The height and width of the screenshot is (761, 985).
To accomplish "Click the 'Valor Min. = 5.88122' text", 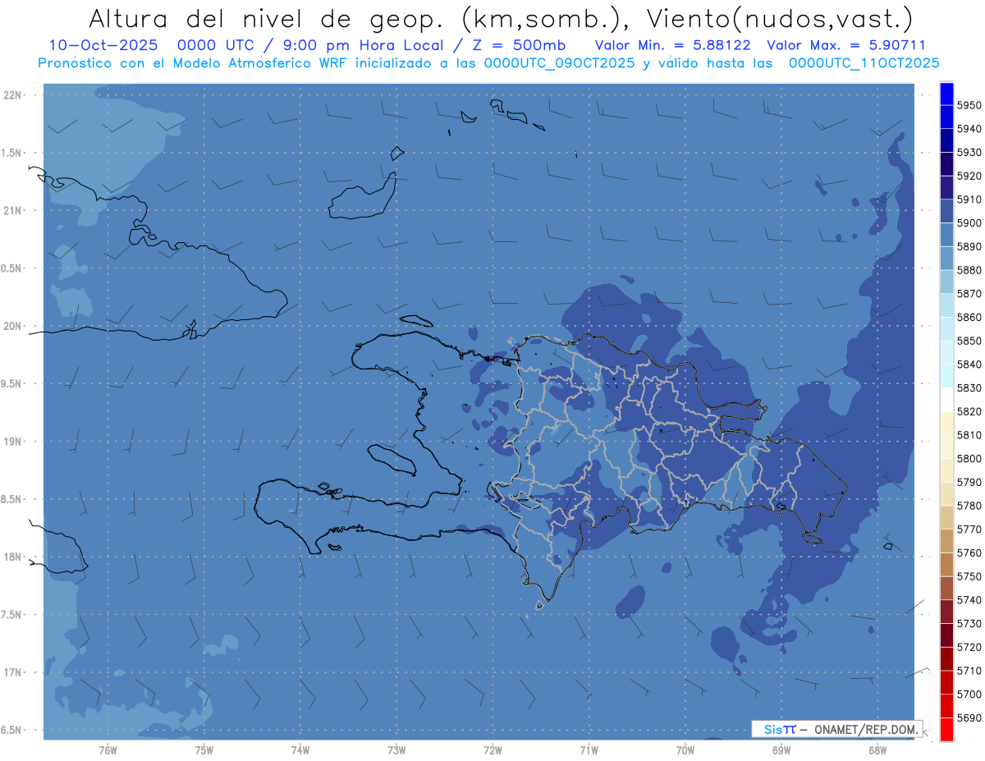I will (x=672, y=45).
